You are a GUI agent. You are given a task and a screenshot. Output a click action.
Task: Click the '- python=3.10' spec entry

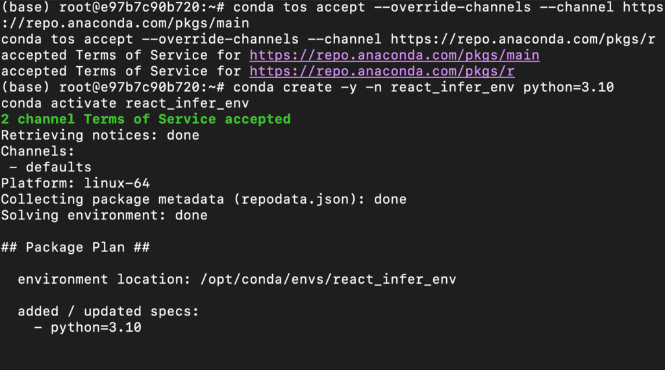[88, 327]
